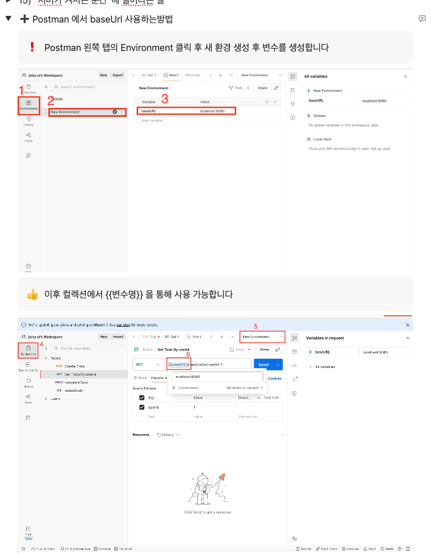This screenshot has height=554, width=431.
Task: Copy link icon next to Share in upper screenshot
Action: [x=276, y=88]
